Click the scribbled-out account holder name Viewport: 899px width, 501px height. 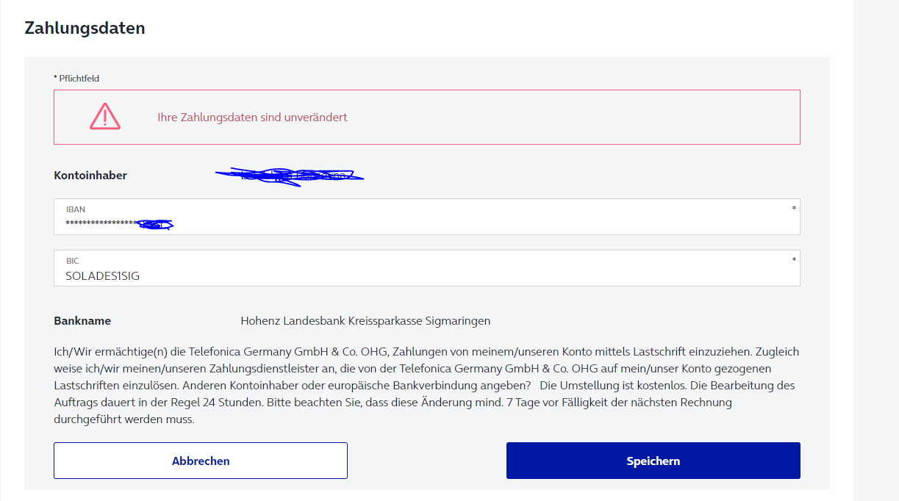point(290,176)
